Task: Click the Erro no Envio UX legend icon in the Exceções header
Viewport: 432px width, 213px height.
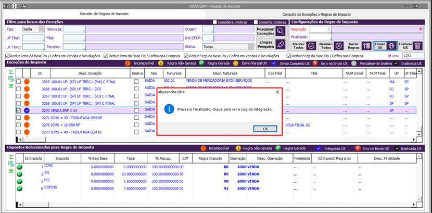Action: (x=315, y=64)
